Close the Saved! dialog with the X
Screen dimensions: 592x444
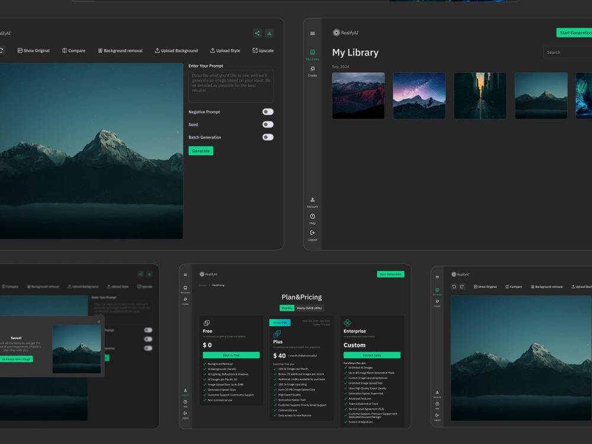click(99, 322)
